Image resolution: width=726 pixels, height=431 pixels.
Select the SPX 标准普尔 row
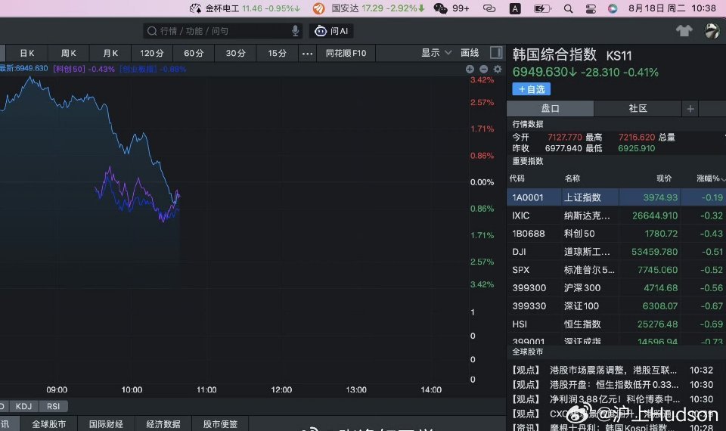click(616, 269)
